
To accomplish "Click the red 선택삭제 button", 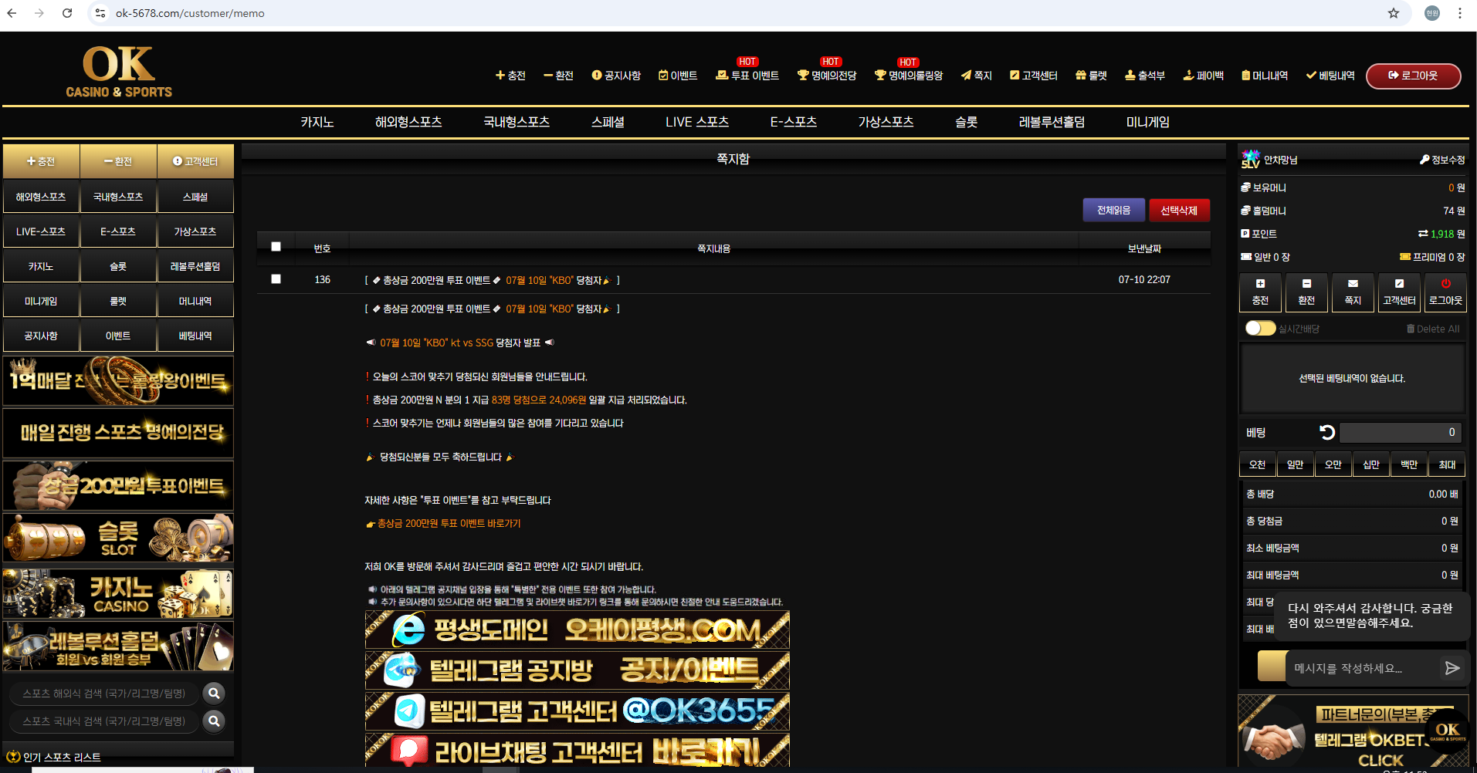I will 1179,210.
